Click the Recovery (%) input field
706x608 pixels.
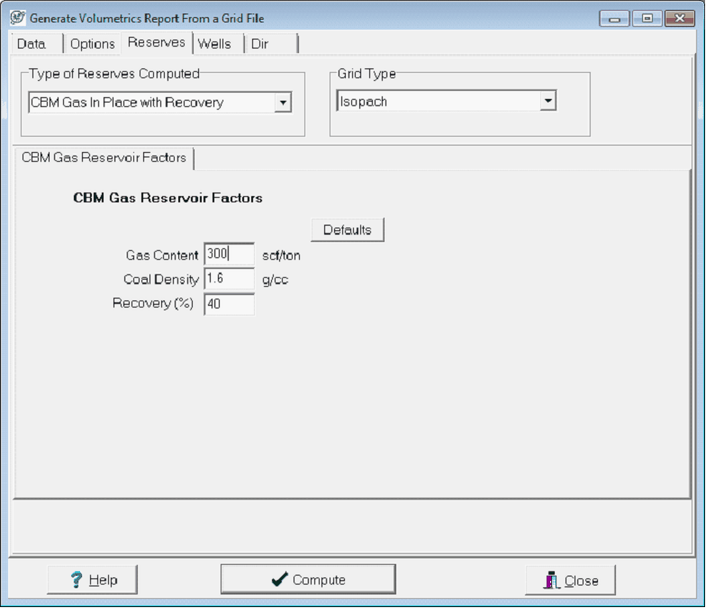[229, 304]
